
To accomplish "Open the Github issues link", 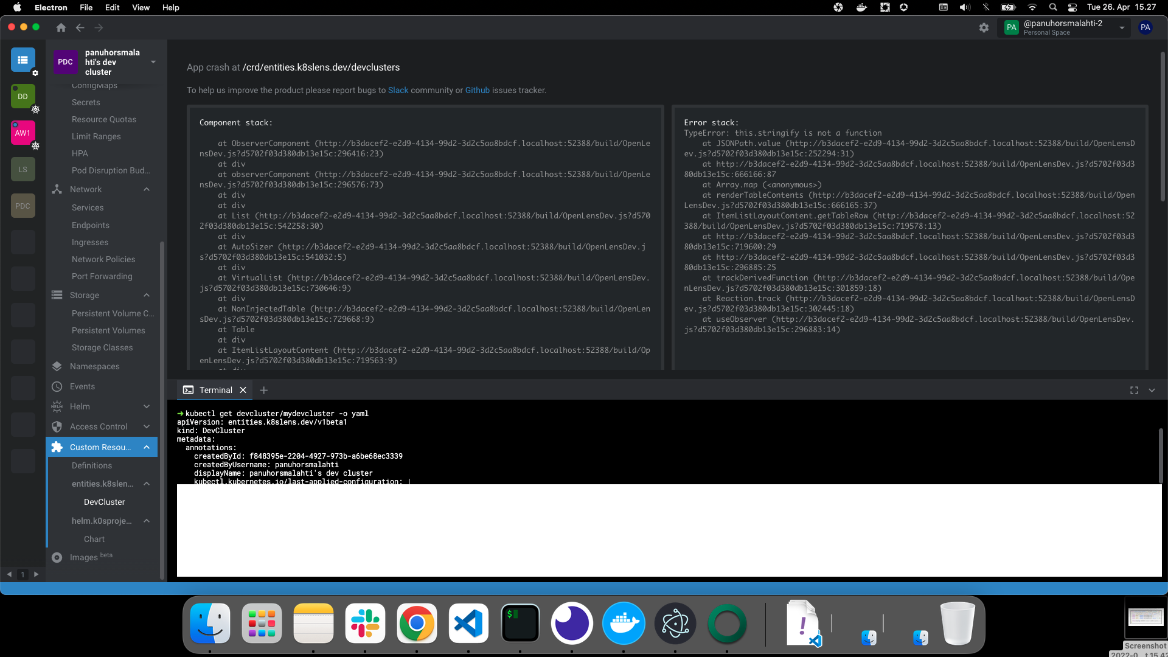I will point(477,90).
